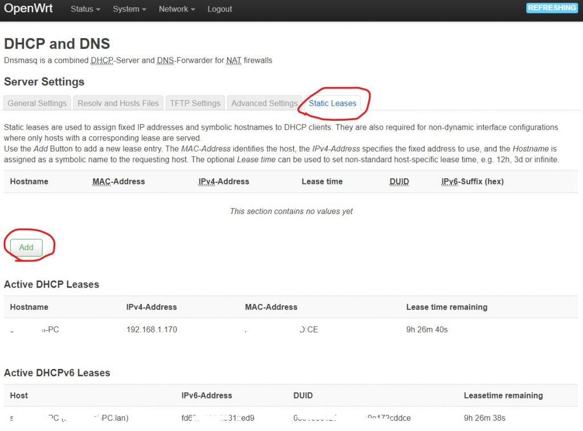Click the OpenWrt logo in the header
583x431 pixels.
click(x=28, y=9)
